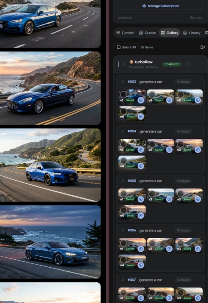This screenshot has width=208, height=303.
Task: Click the Sign out link
Action: coord(196,18)
